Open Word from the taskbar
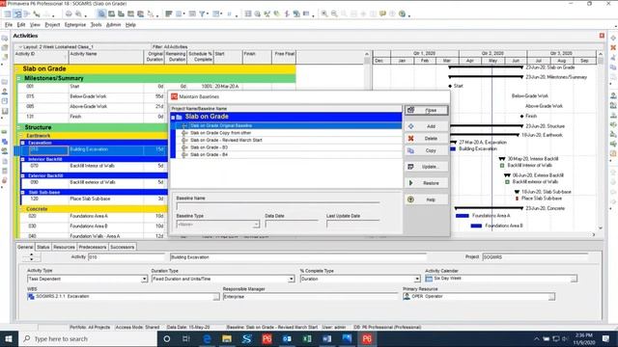Screen dimensions: 618x347 pyautogui.click(x=326, y=338)
